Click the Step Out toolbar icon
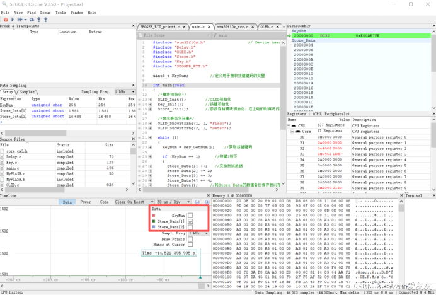The height and width of the screenshot is (295, 436). click(x=45, y=20)
